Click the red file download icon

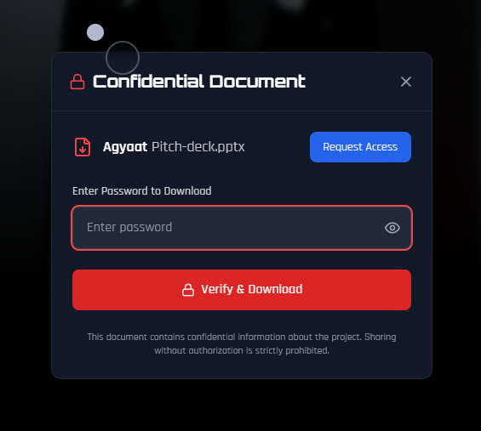[83, 147]
